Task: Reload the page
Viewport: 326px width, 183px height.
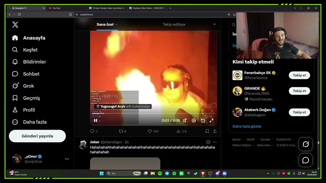Action: pyautogui.click(x=19, y=14)
